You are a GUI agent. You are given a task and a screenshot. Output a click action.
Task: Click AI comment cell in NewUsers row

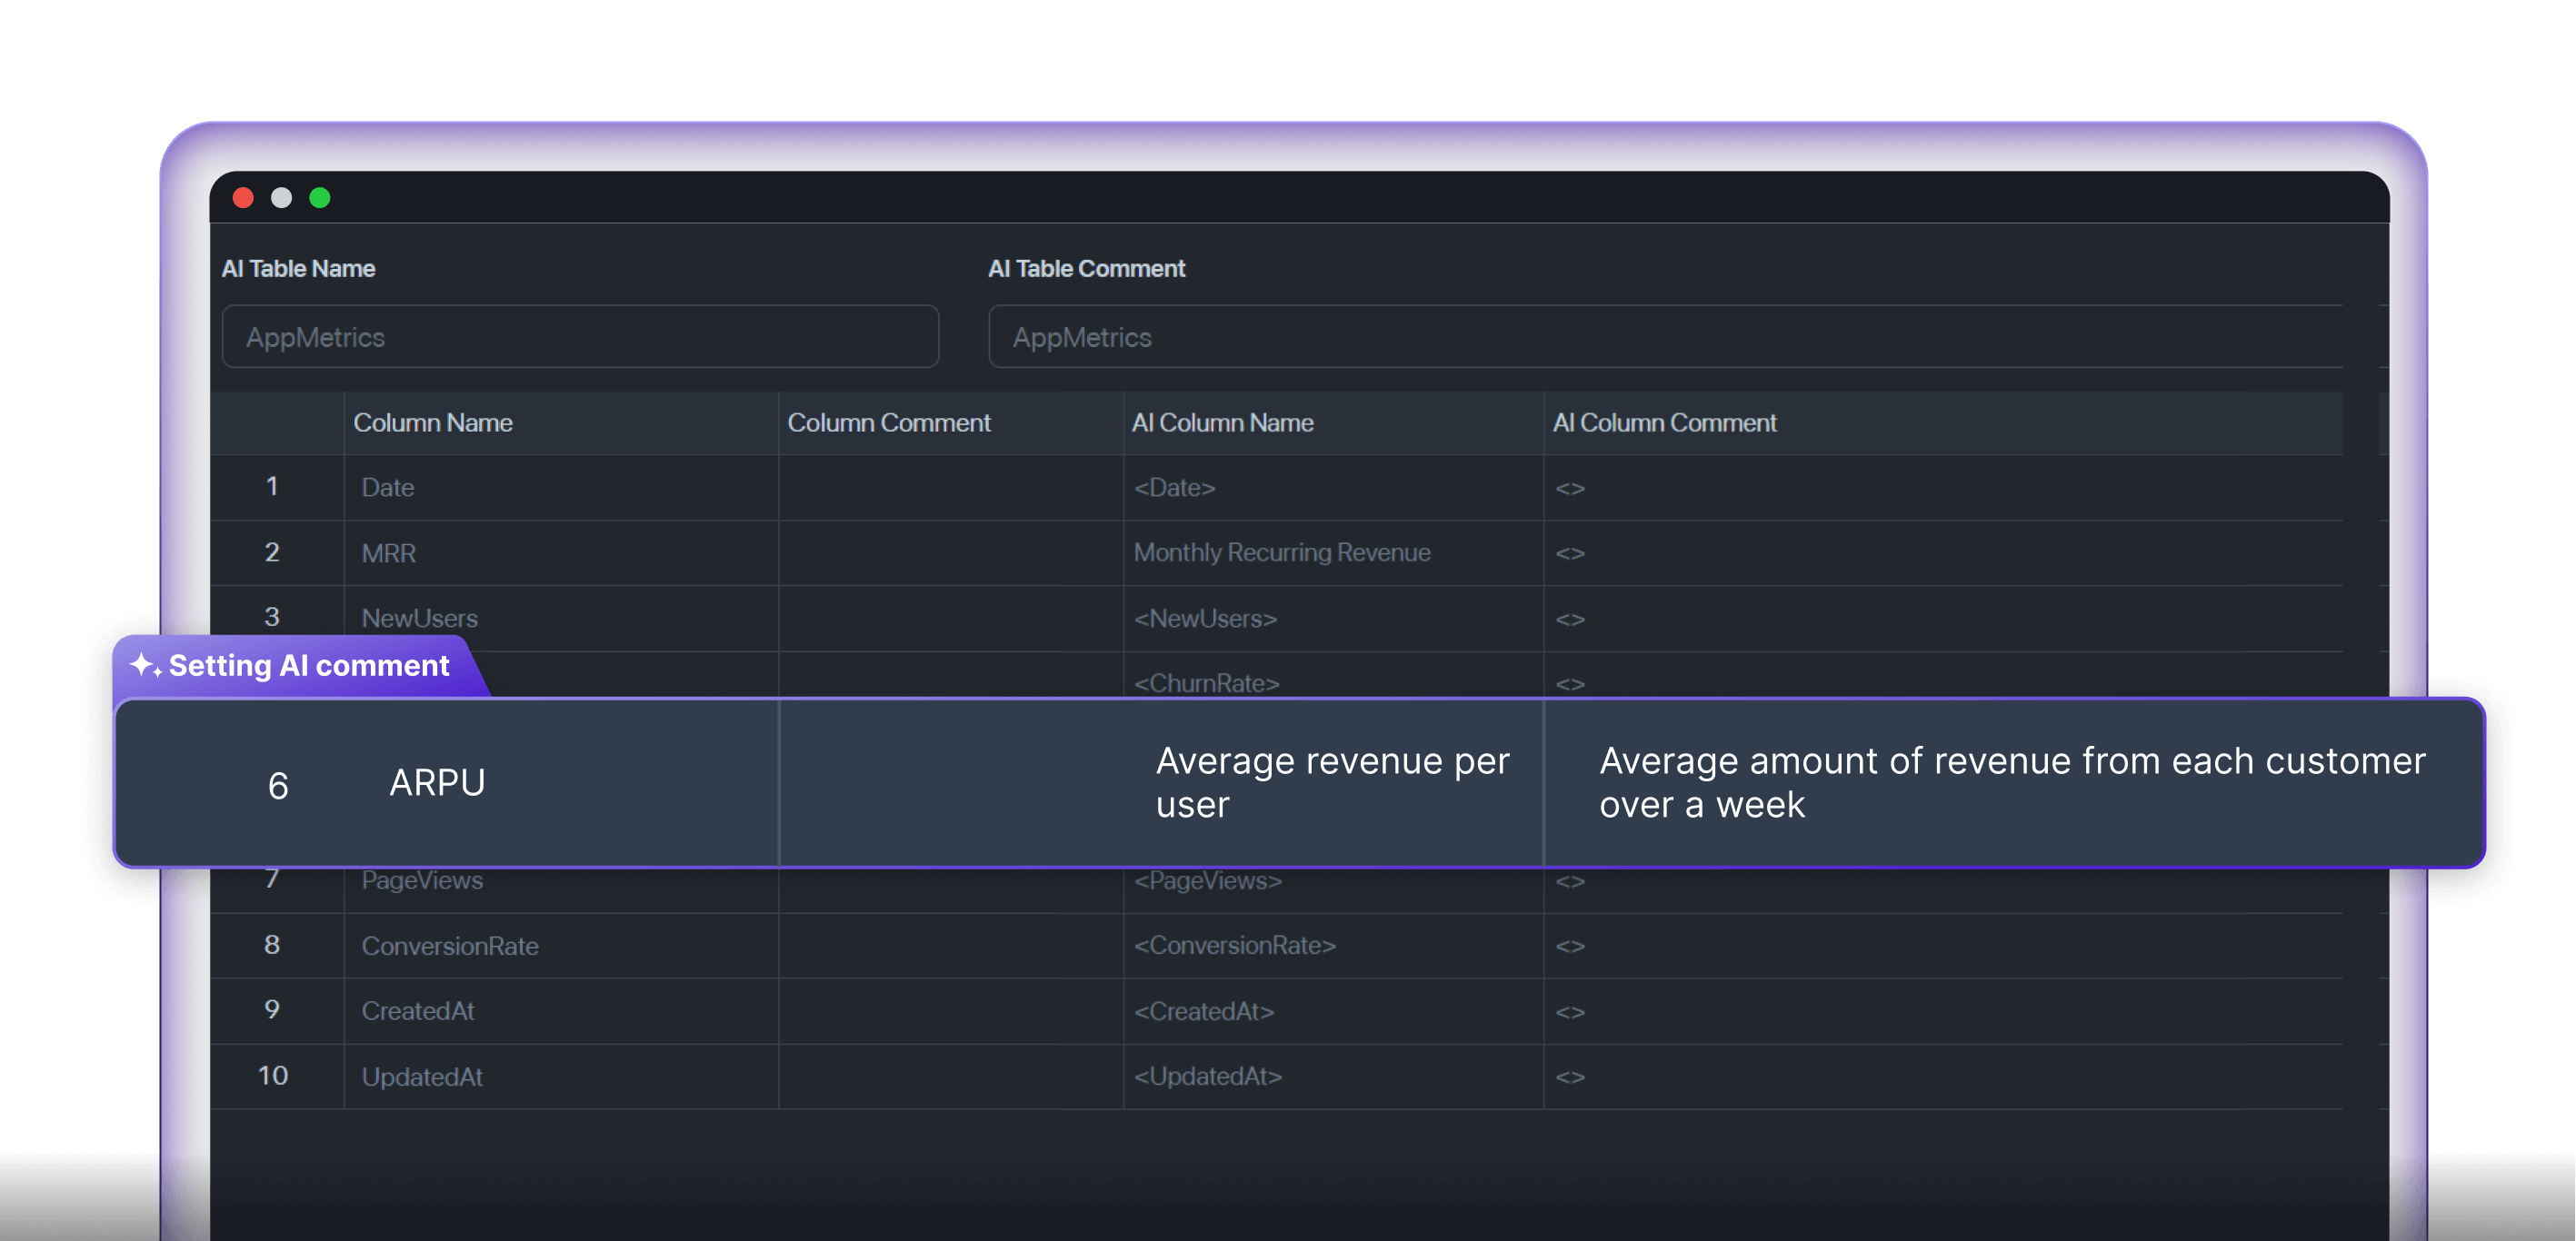(1943, 619)
